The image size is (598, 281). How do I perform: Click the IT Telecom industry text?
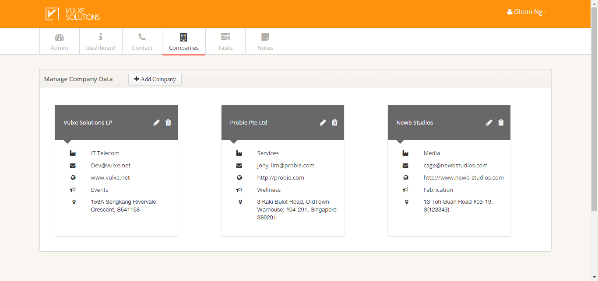[105, 153]
